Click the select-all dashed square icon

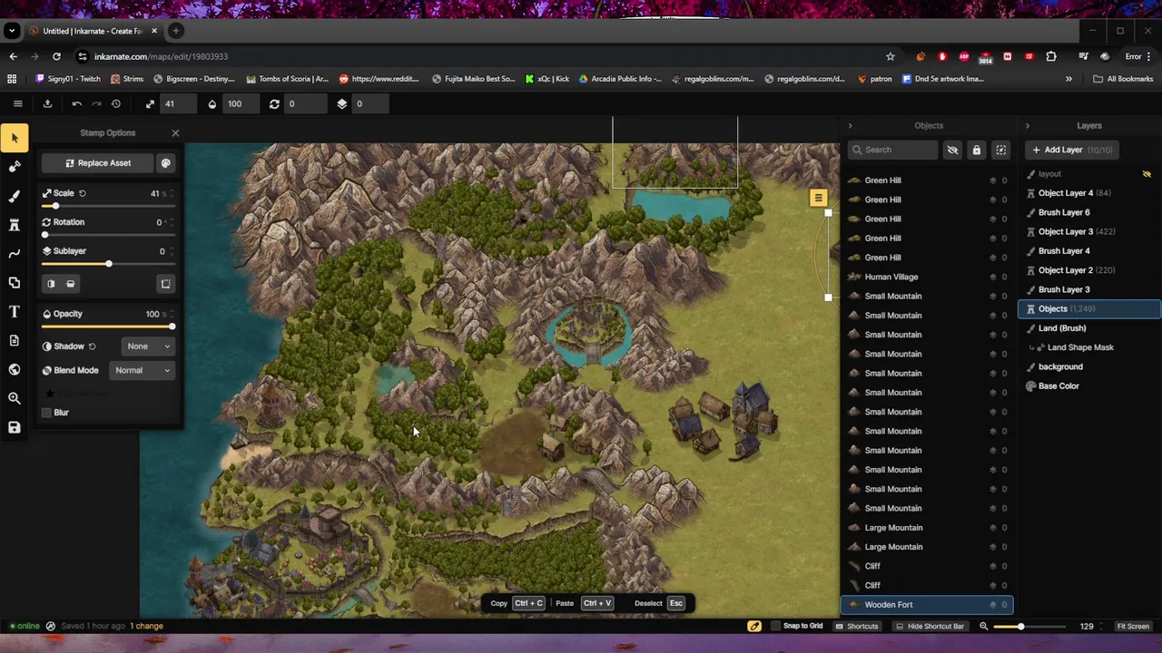(1001, 150)
